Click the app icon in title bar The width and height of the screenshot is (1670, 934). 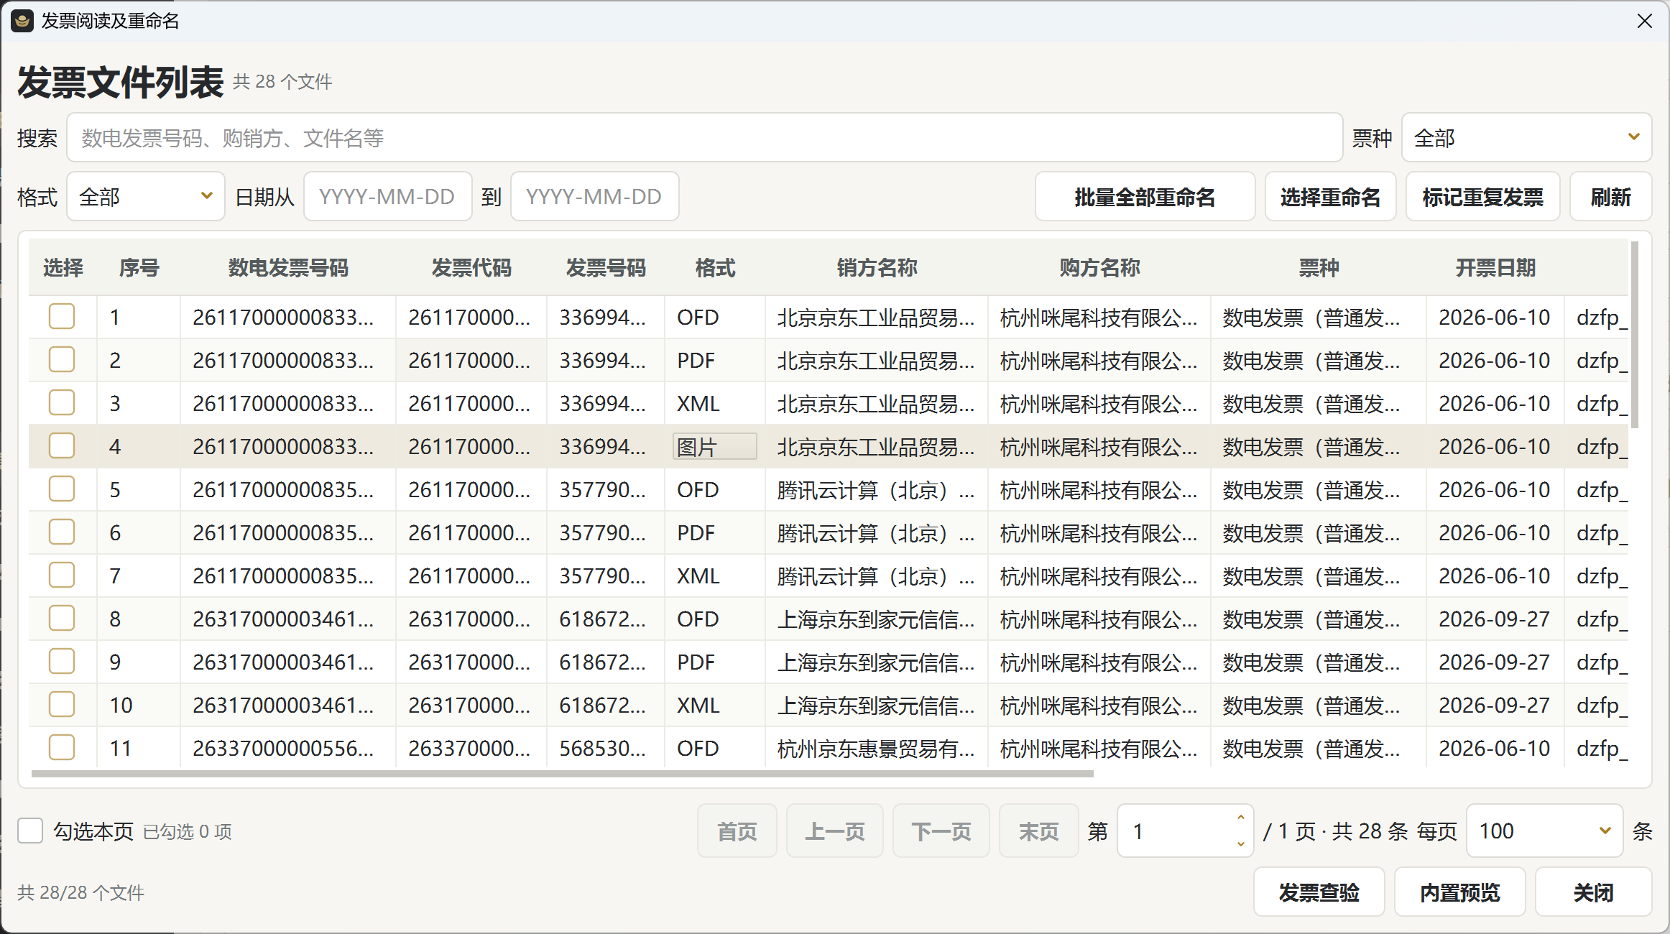coord(22,21)
